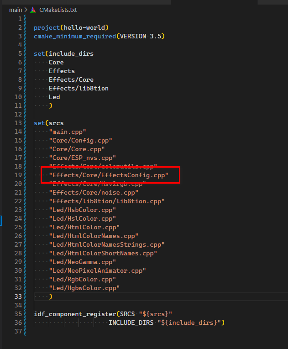The width and height of the screenshot is (288, 349).
Task: Click "Core/Core.cpp" string
Action: click(77, 149)
